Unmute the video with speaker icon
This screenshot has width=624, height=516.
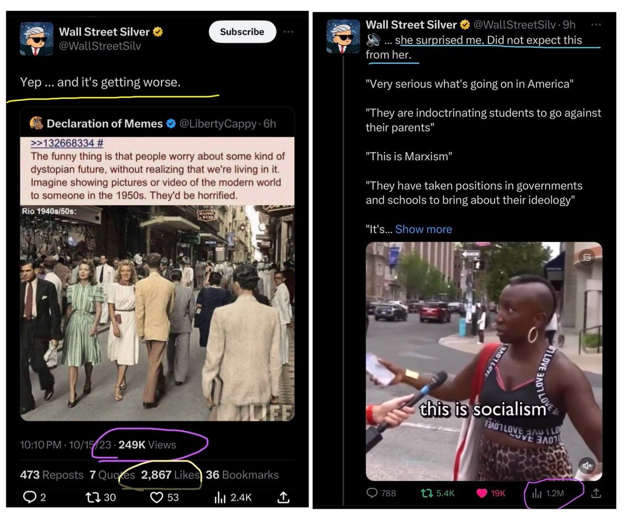click(587, 466)
